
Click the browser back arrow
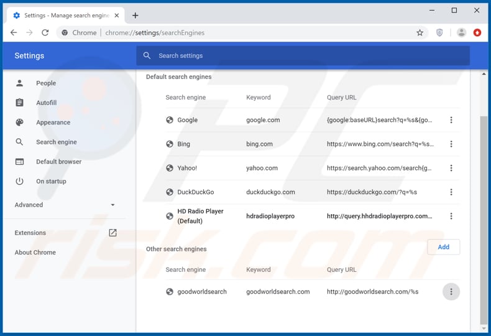click(x=14, y=32)
